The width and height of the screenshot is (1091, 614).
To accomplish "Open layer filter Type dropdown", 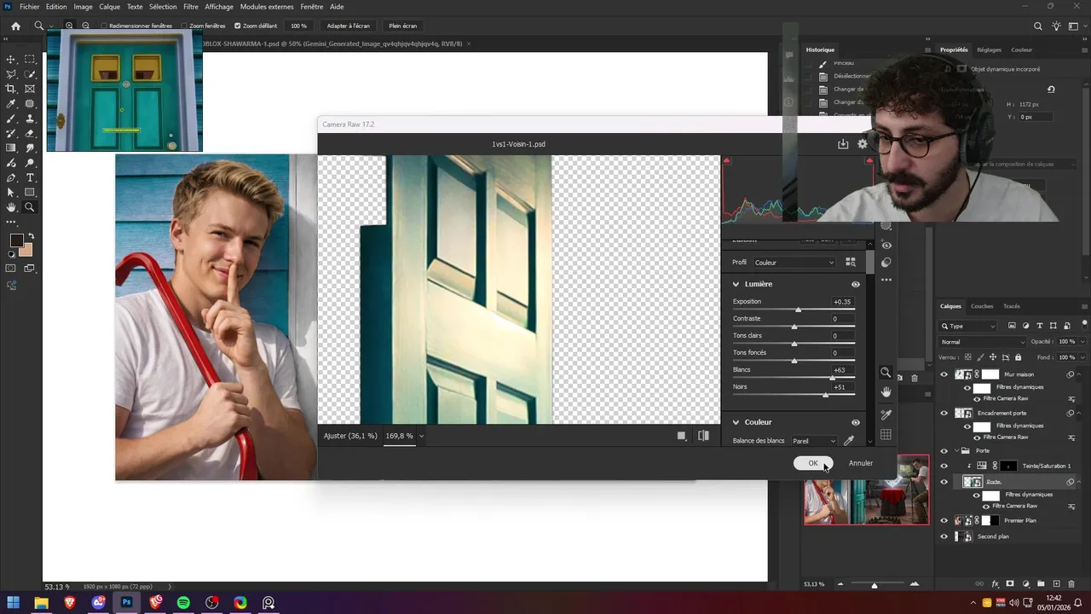I will click(x=967, y=326).
